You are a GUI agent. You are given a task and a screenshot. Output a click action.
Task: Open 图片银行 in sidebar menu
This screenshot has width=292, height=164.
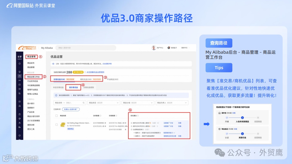point(31,103)
